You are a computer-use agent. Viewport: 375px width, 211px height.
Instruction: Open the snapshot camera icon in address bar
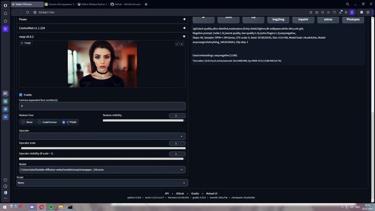coord(316,12)
